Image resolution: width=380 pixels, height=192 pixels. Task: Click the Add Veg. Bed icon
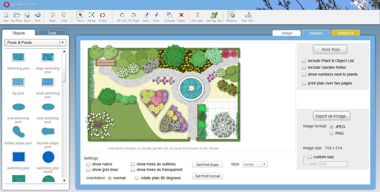[x=214, y=16]
